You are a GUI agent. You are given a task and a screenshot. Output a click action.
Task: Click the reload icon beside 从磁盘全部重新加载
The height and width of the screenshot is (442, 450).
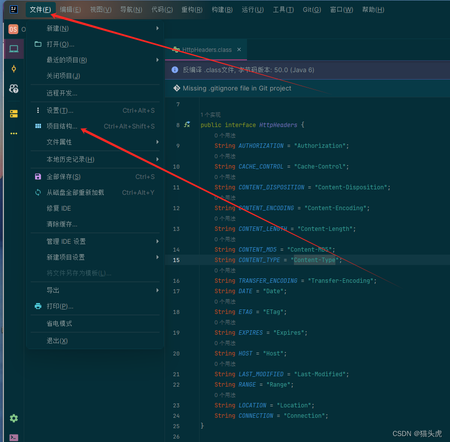(x=38, y=192)
